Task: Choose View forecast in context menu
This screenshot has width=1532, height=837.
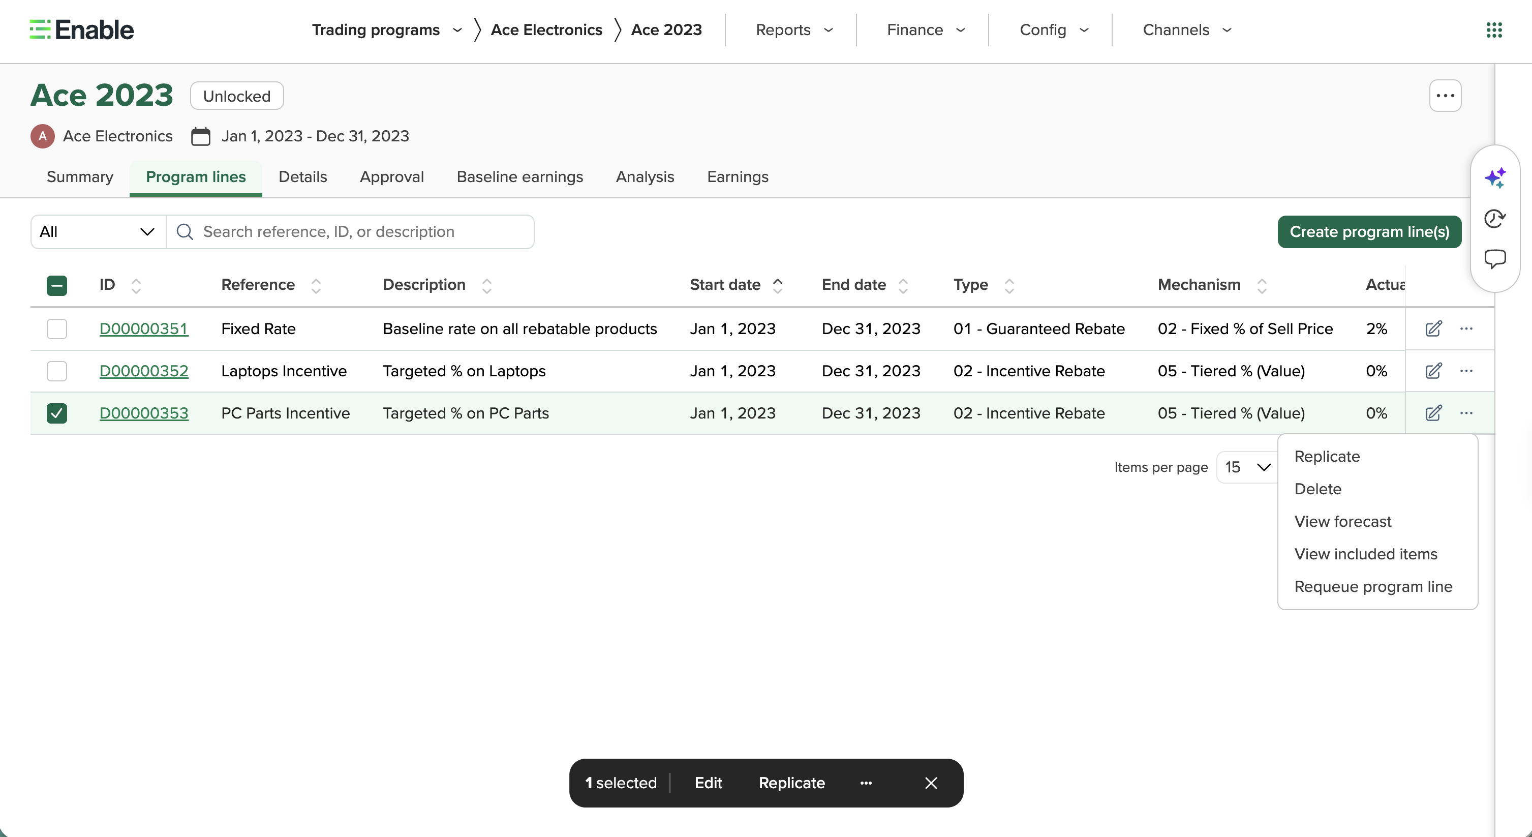Action: (1342, 522)
